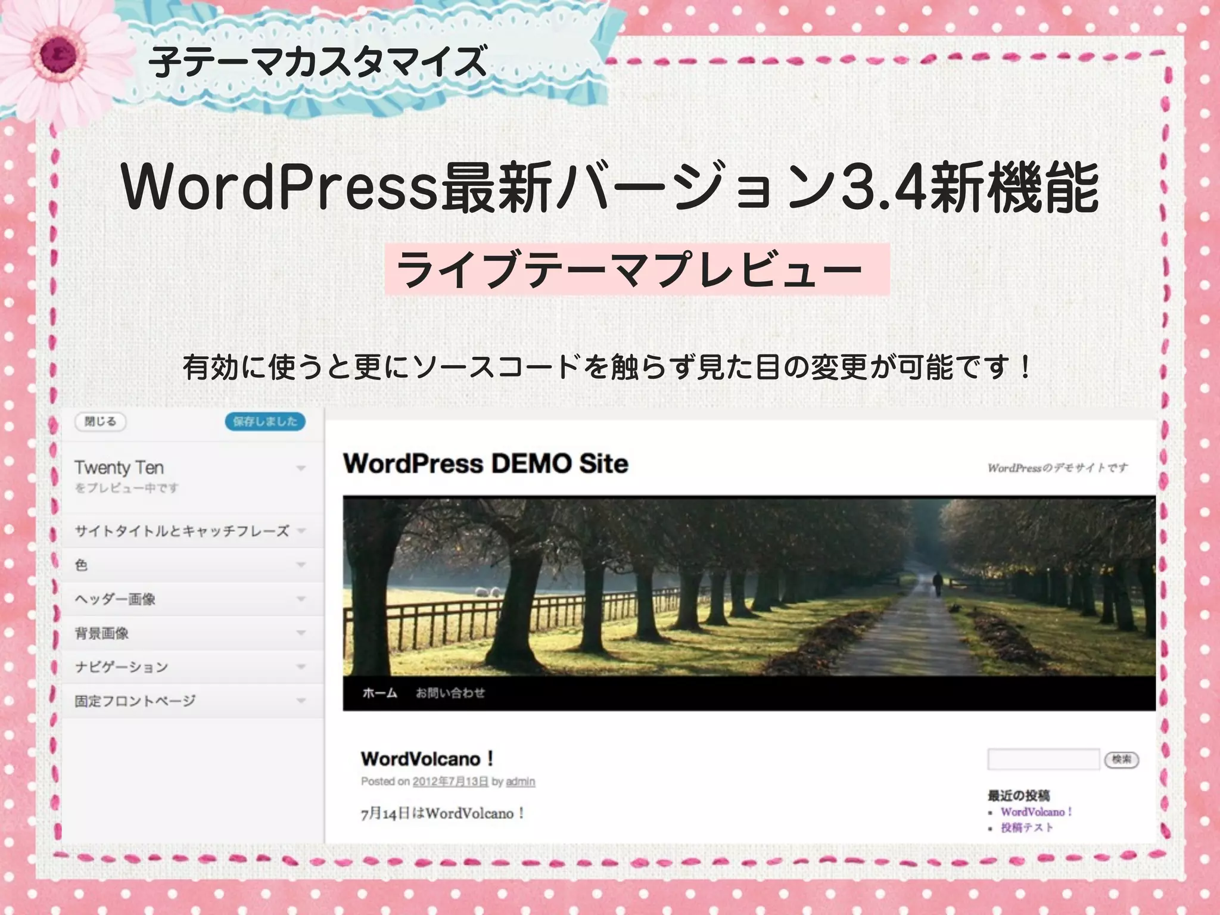Click the 検索 search button
This screenshot has height=915, width=1220.
1122,760
